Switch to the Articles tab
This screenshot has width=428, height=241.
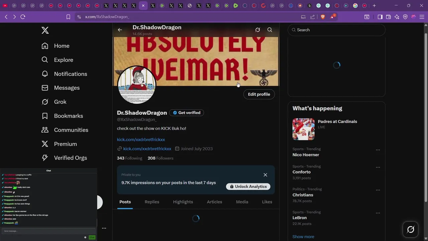coord(214,202)
